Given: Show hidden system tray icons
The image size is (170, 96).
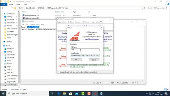Looking at the screenshot, I should (x=147, y=94).
